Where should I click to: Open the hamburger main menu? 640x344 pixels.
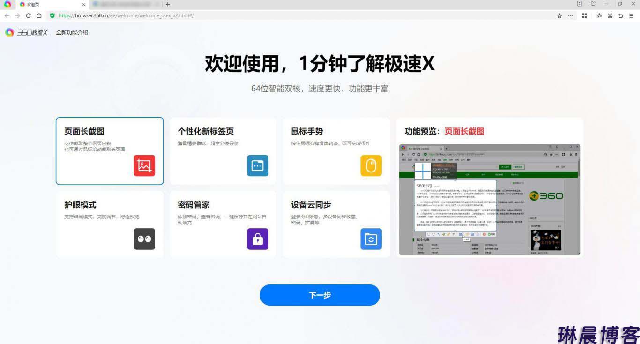point(632,15)
